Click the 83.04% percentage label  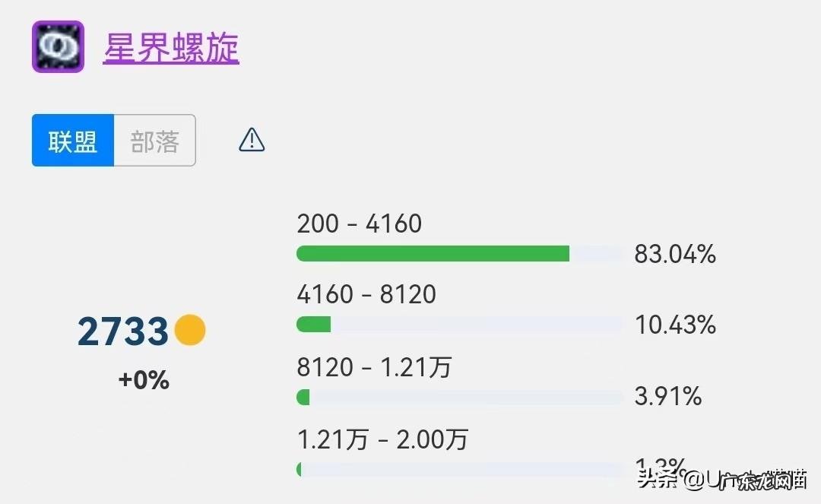tap(676, 255)
